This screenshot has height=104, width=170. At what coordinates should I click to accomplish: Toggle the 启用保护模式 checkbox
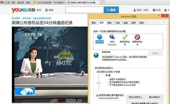97,95
